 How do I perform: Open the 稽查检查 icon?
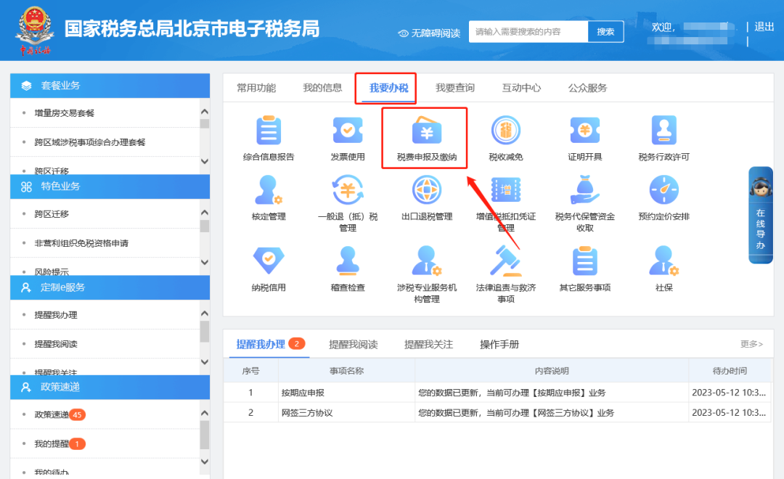(348, 261)
